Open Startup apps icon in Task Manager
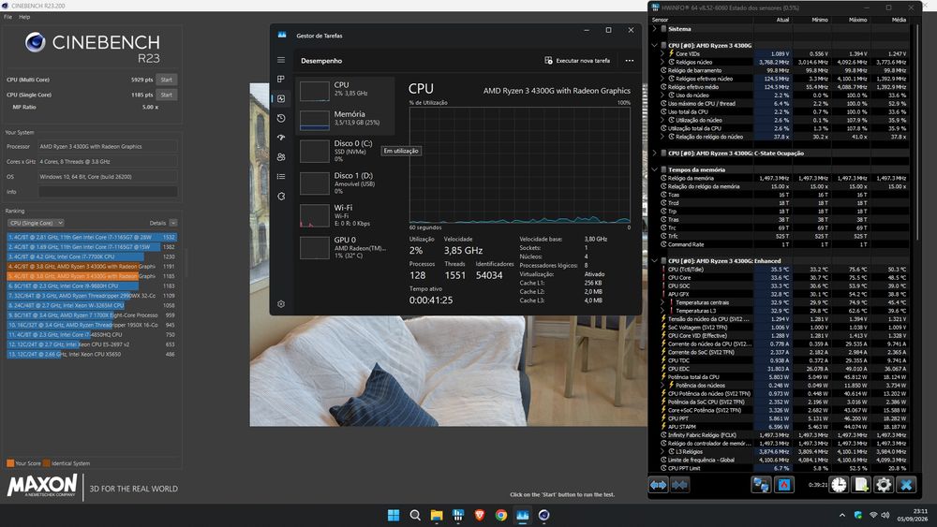 [x=281, y=138]
